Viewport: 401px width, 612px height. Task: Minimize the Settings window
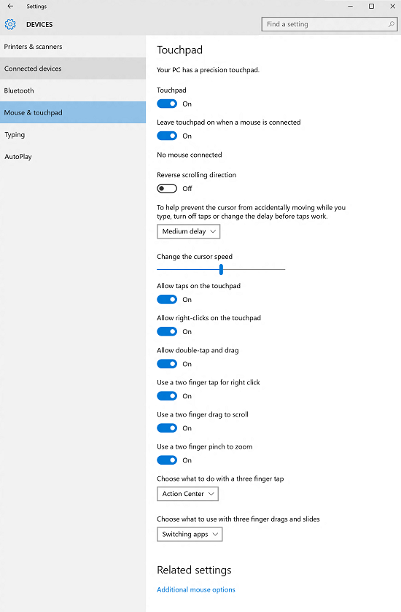point(351,7)
